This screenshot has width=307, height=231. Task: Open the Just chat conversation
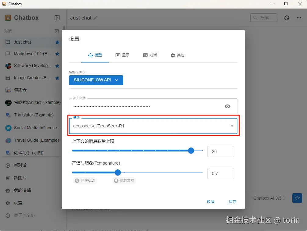coord(32,42)
